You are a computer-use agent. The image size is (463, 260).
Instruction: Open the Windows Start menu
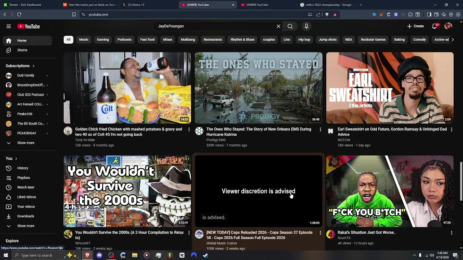point(5,255)
